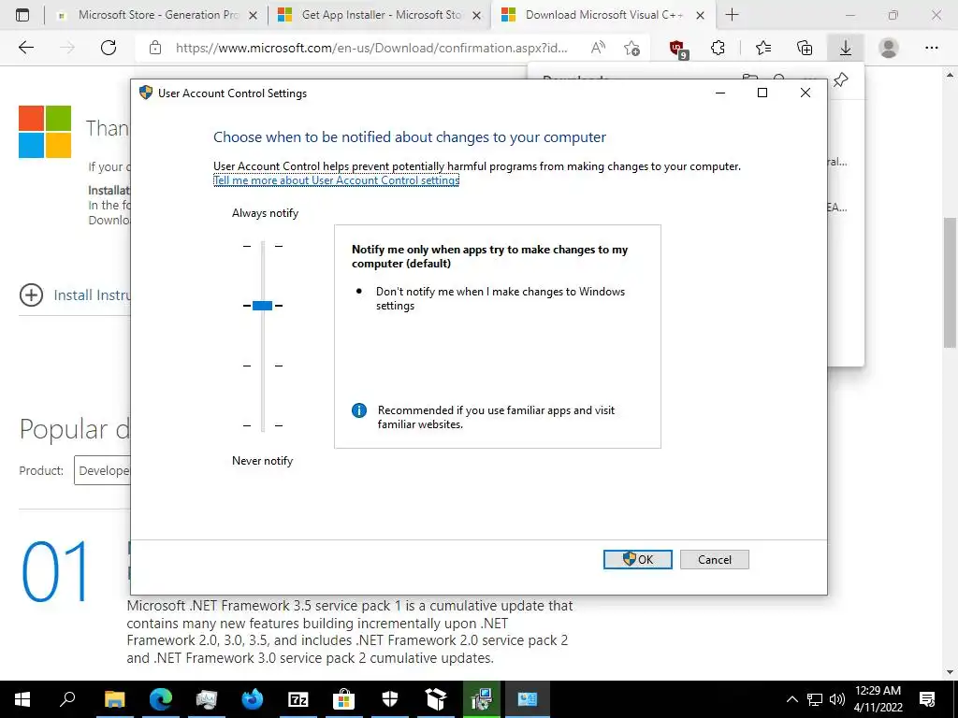
Task: Open the network tray icon
Action: tap(815, 699)
